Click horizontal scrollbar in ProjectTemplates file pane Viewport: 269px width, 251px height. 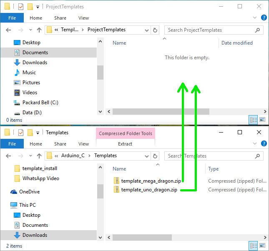click(x=161, y=112)
